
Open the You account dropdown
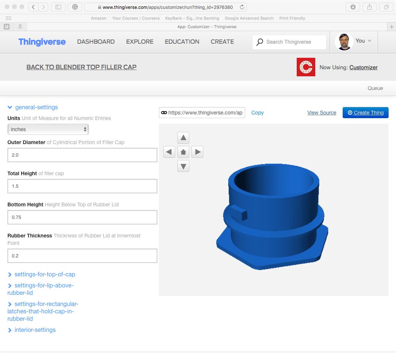click(x=363, y=41)
